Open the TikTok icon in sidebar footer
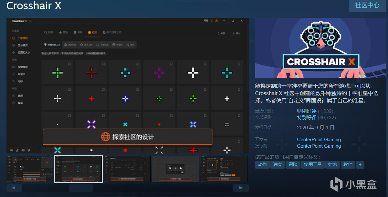This screenshot has height=197, width=388. [17, 150]
